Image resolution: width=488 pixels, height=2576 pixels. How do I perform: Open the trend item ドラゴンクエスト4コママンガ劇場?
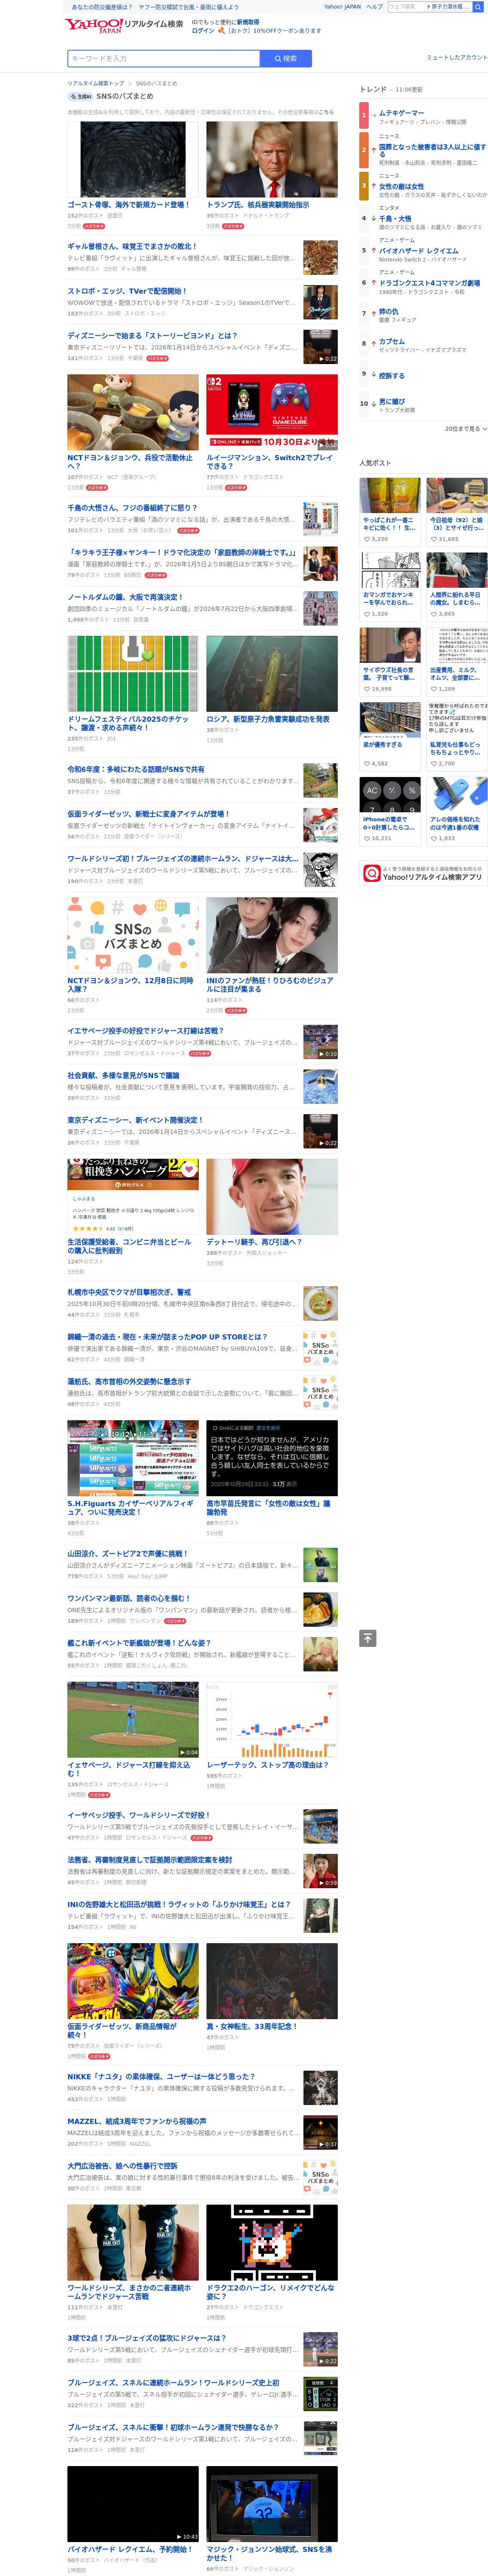pos(429,283)
